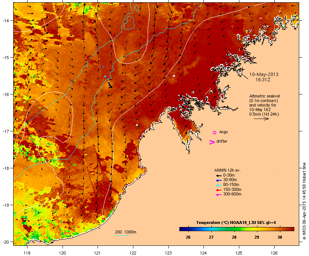
Task: Click the '80-150m' depth label
Action: (x=231, y=185)
